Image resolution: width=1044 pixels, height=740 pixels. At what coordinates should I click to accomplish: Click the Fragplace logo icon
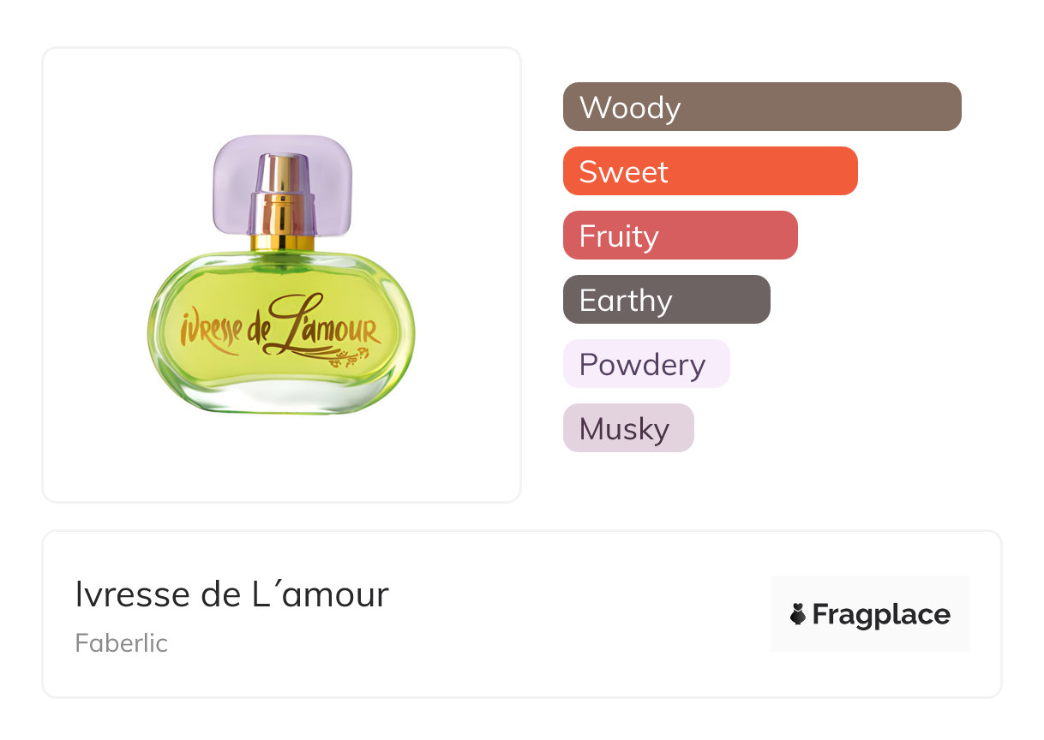798,614
